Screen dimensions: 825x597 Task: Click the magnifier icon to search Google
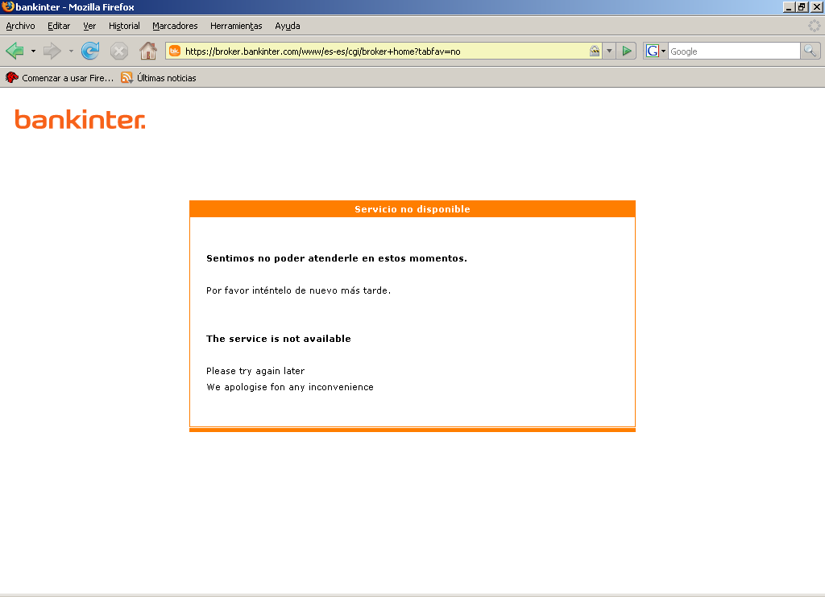click(x=809, y=51)
